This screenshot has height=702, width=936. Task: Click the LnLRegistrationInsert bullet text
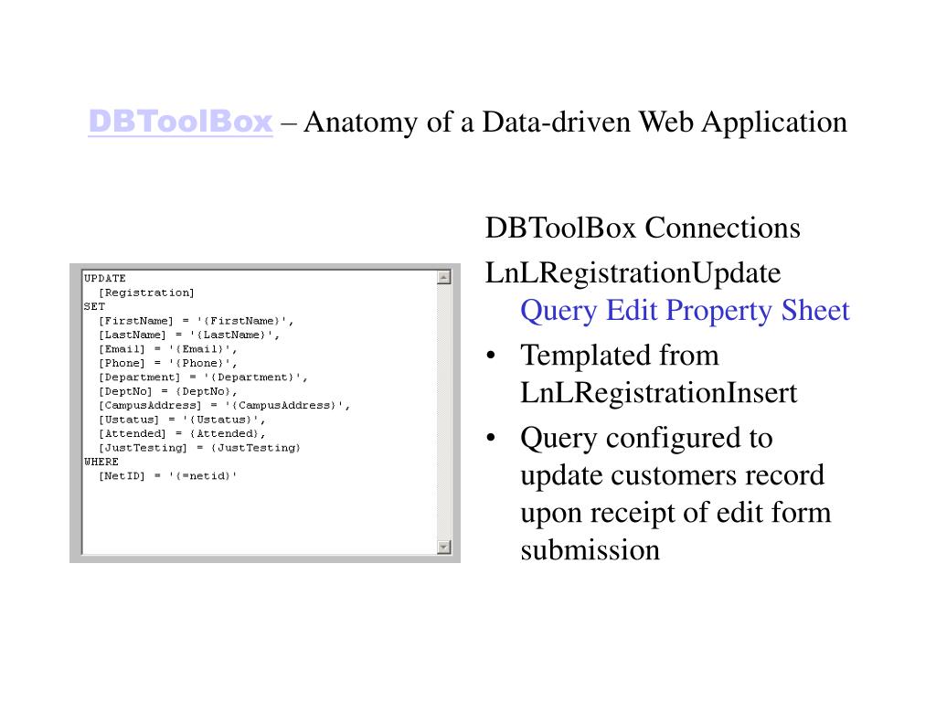[658, 393]
